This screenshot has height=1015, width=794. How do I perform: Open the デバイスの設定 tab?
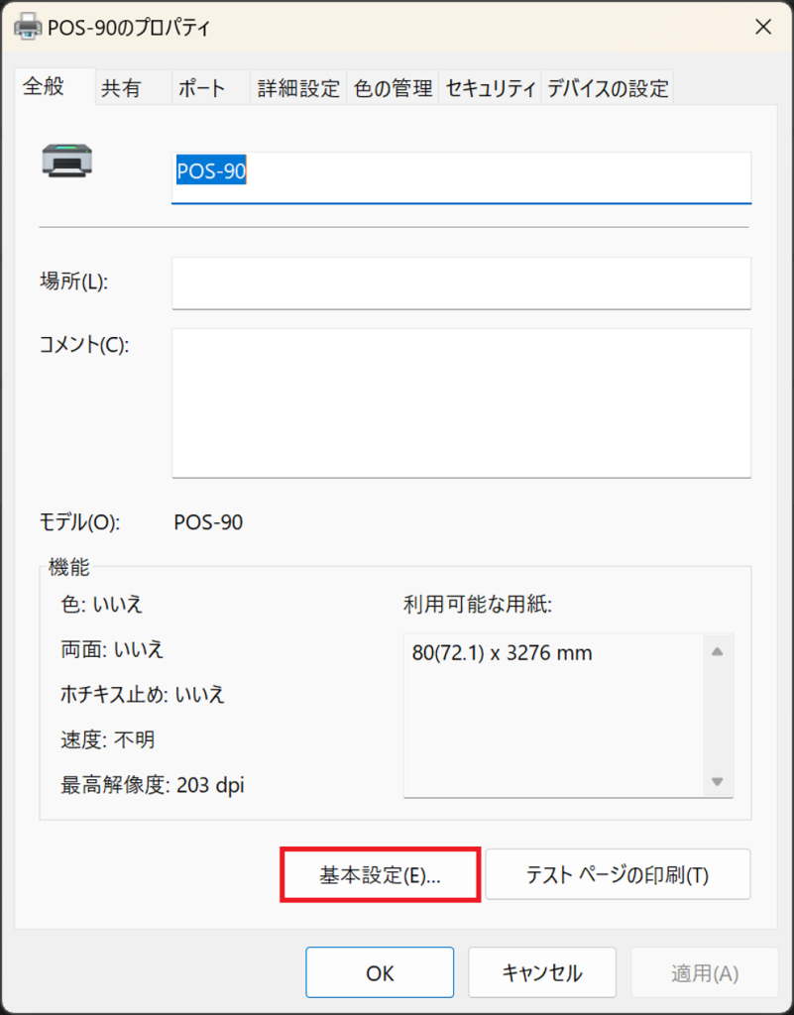pos(608,88)
